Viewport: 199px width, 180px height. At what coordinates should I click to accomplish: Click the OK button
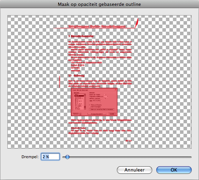174,170
